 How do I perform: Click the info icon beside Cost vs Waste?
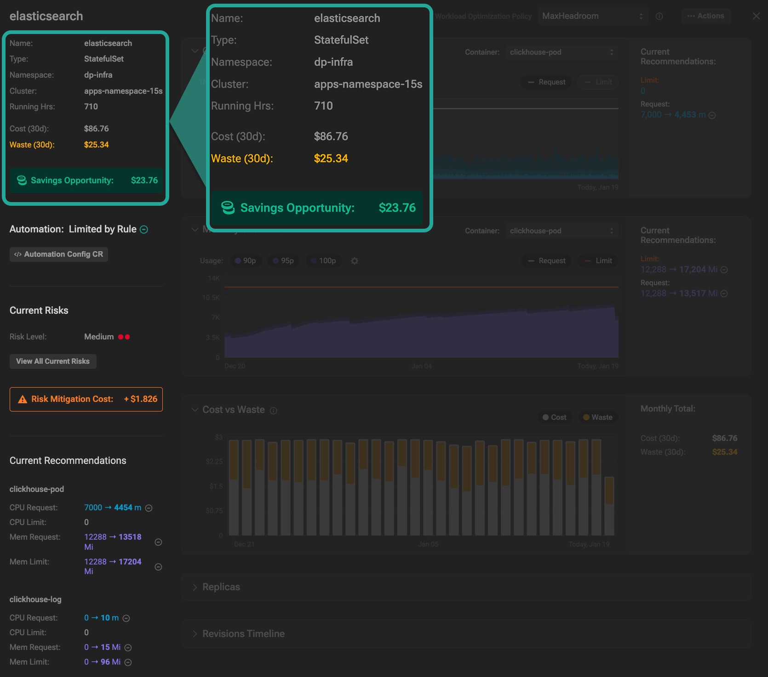point(274,411)
